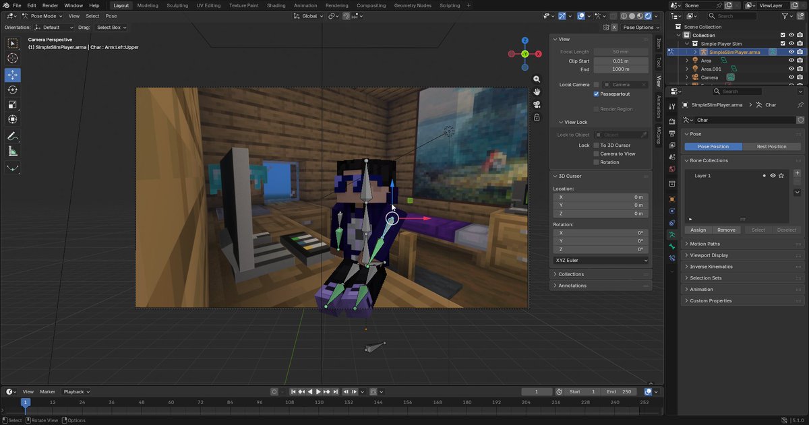Toggle camera view icon in viewport

pyautogui.click(x=537, y=104)
